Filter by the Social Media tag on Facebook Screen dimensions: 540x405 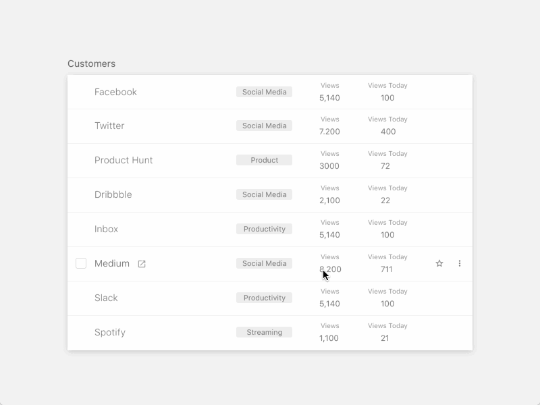[264, 92]
